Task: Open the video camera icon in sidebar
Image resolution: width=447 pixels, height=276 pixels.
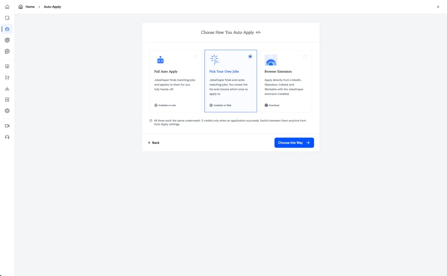Action: 7,126
